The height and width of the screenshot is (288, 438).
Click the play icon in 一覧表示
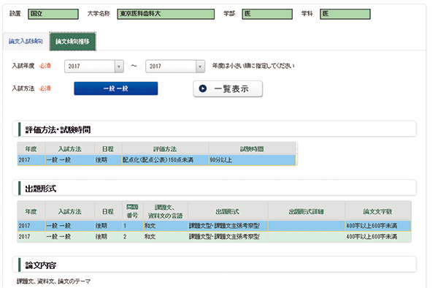(x=203, y=88)
